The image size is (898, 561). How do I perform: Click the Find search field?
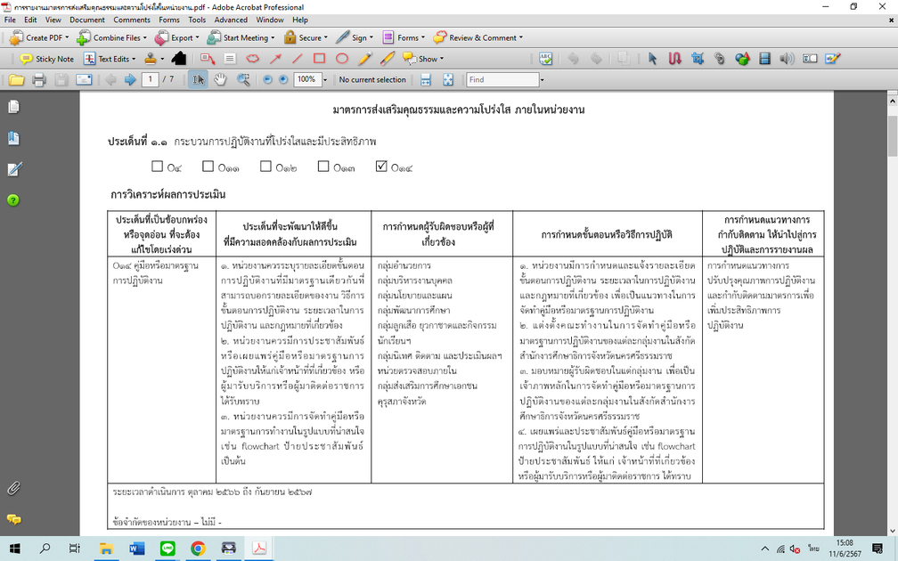tap(502, 79)
